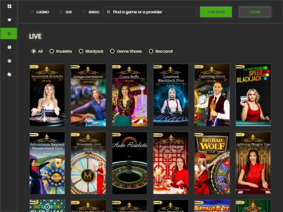Viewport: 283px width, 212px height.
Task: Open the Monopoly Live game tile
Action: (x=88, y=163)
